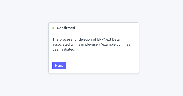
Task: Click the Home button
Action: [x=59, y=65]
